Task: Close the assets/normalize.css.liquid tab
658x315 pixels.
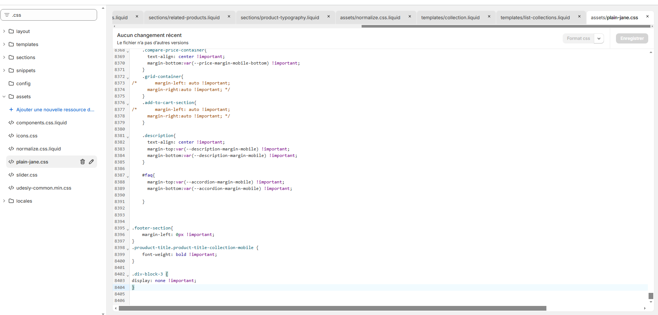Action: pos(410,16)
